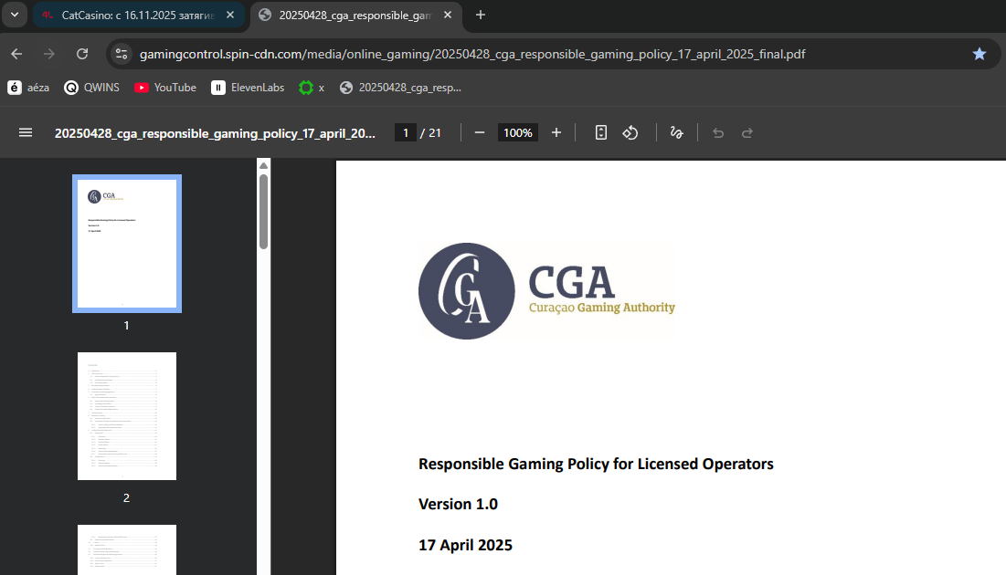The height and width of the screenshot is (575, 1006).
Task: Click the page number input field
Action: (405, 132)
